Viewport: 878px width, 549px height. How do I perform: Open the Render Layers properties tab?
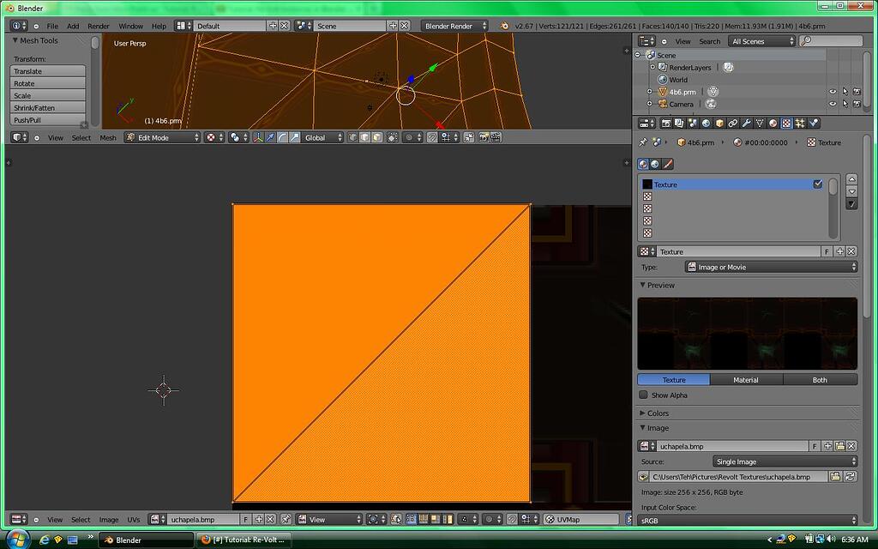point(679,124)
